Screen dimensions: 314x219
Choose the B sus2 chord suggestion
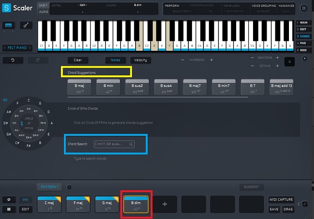pos(137,87)
